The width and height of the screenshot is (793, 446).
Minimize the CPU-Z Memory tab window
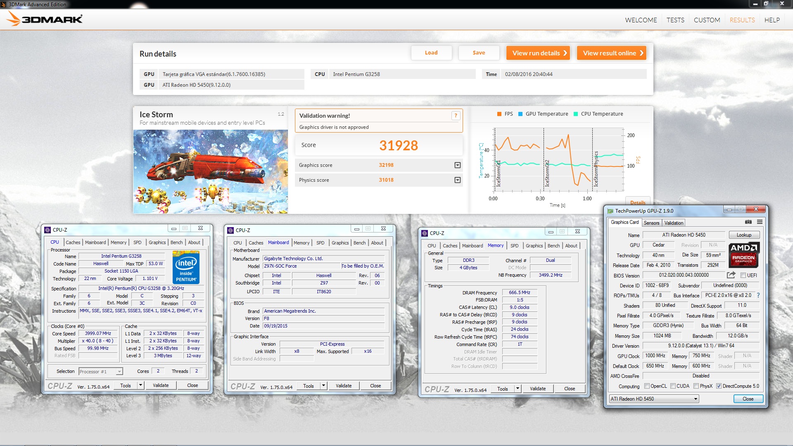[551, 232]
